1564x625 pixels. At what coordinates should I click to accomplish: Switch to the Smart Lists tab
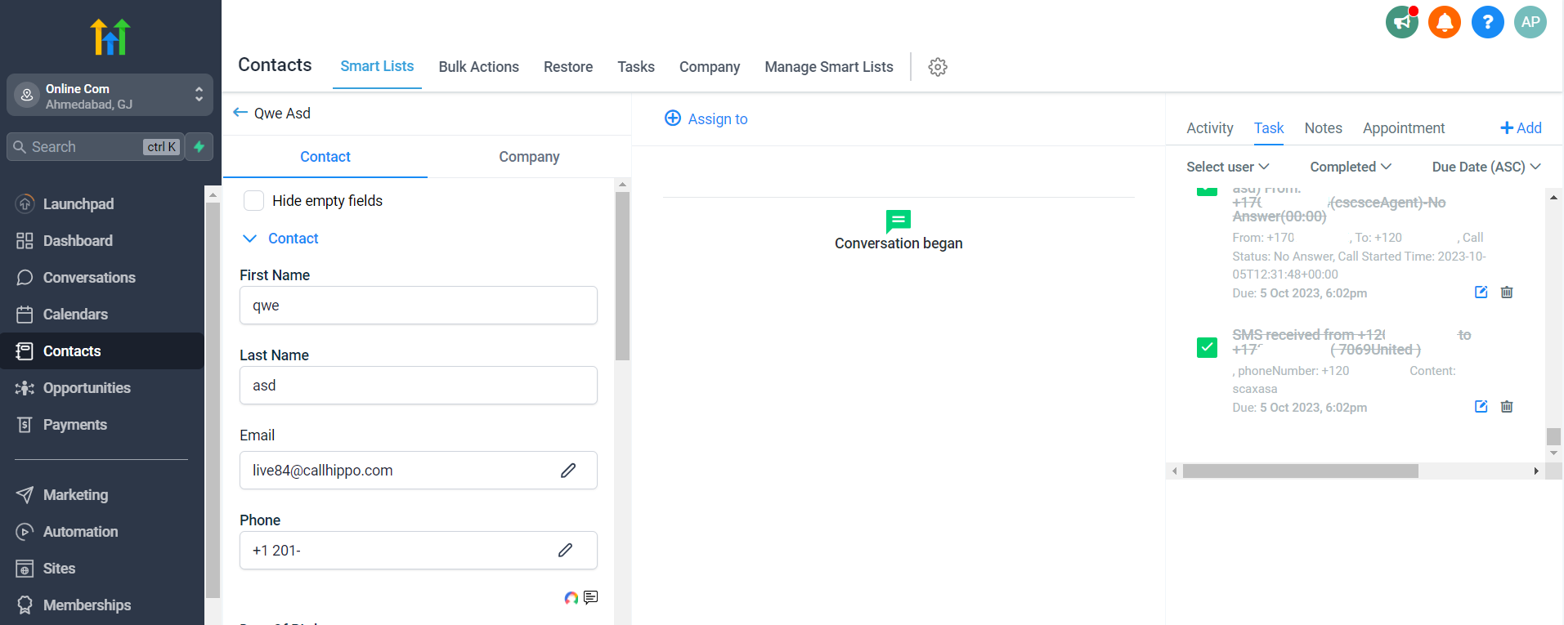[377, 66]
